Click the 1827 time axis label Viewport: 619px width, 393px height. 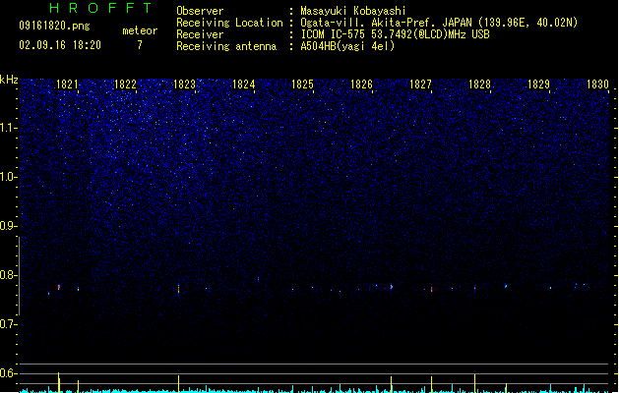point(420,84)
